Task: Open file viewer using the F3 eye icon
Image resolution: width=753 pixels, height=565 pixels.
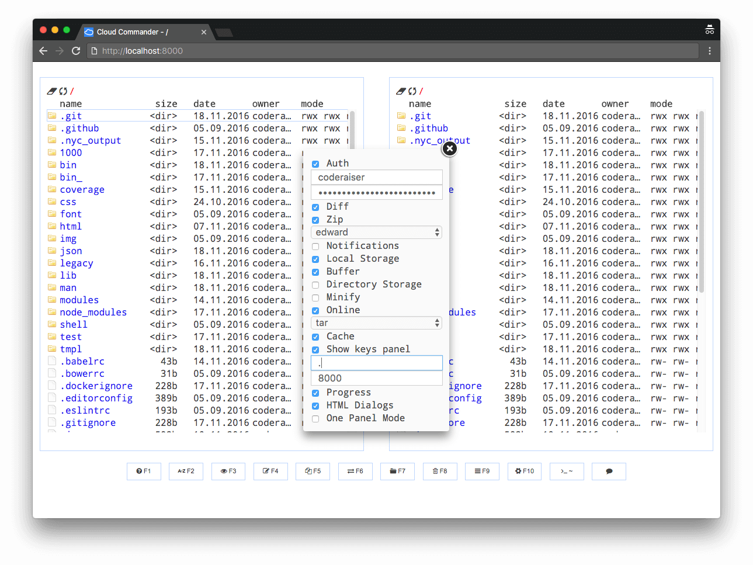Action: 228,471
